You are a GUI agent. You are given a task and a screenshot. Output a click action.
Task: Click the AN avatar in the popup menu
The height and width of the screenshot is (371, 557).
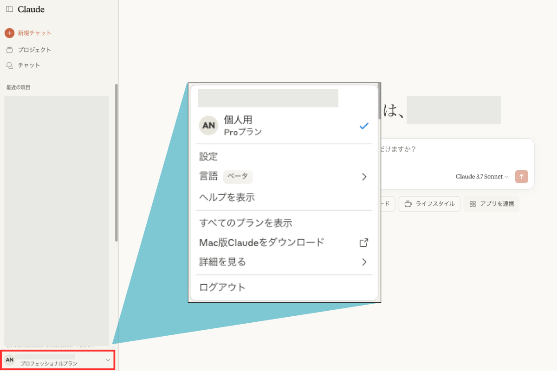tap(209, 125)
